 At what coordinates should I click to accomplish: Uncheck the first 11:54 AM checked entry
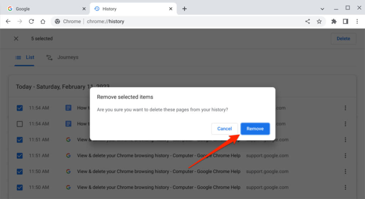(x=20, y=108)
